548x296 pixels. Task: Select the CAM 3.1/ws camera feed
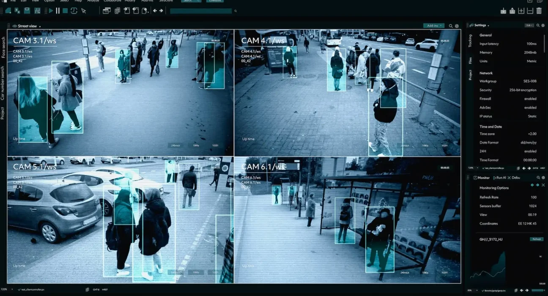pyautogui.click(x=121, y=93)
